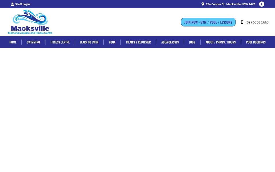Open the Yoga page

tap(112, 42)
